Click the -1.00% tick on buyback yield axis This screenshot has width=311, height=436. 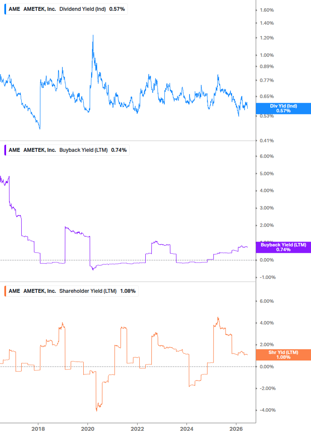coord(268,278)
